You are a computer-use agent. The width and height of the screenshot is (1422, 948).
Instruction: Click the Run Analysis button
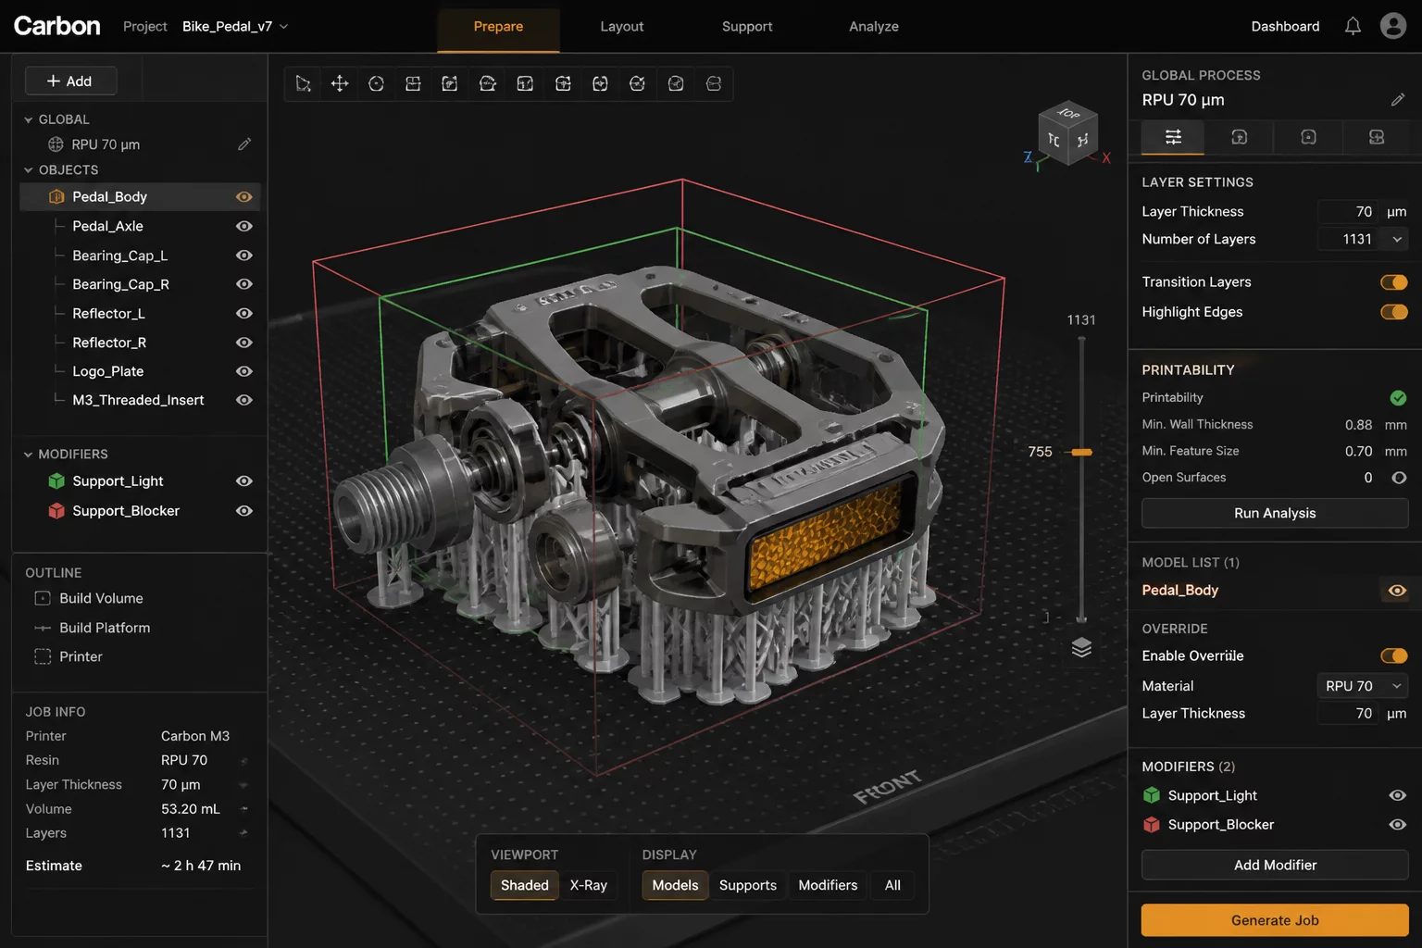(x=1275, y=513)
